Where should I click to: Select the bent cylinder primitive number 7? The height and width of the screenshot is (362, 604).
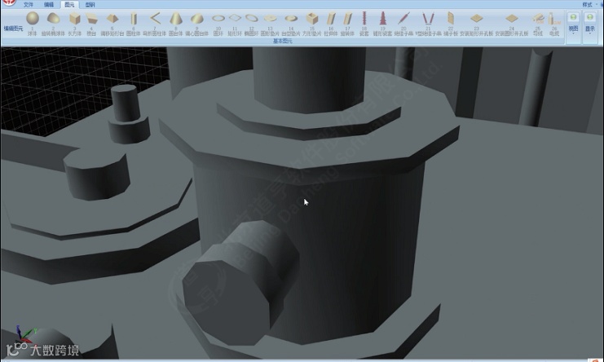(x=155, y=23)
